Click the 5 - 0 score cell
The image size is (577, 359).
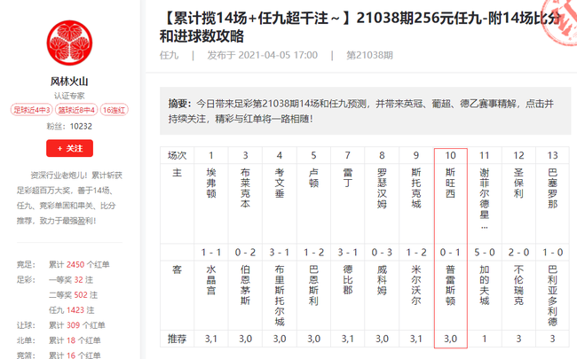[485, 253]
